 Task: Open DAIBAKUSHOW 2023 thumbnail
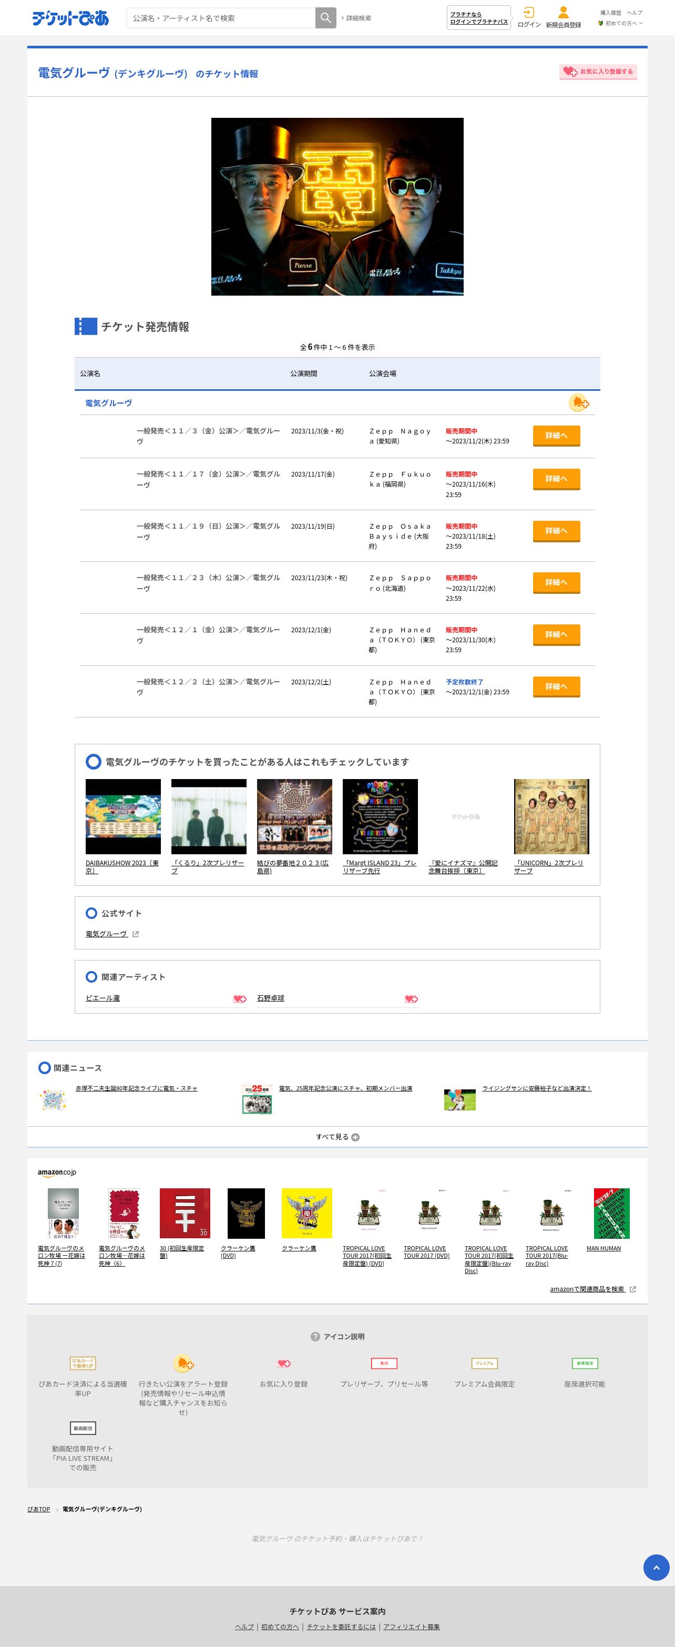[x=124, y=816]
